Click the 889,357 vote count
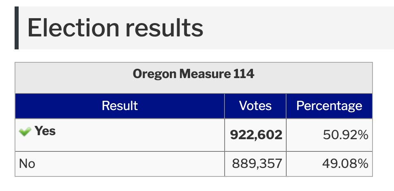 (x=257, y=164)
